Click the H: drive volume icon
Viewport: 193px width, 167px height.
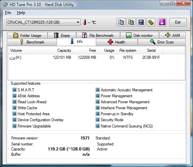tap(12, 58)
